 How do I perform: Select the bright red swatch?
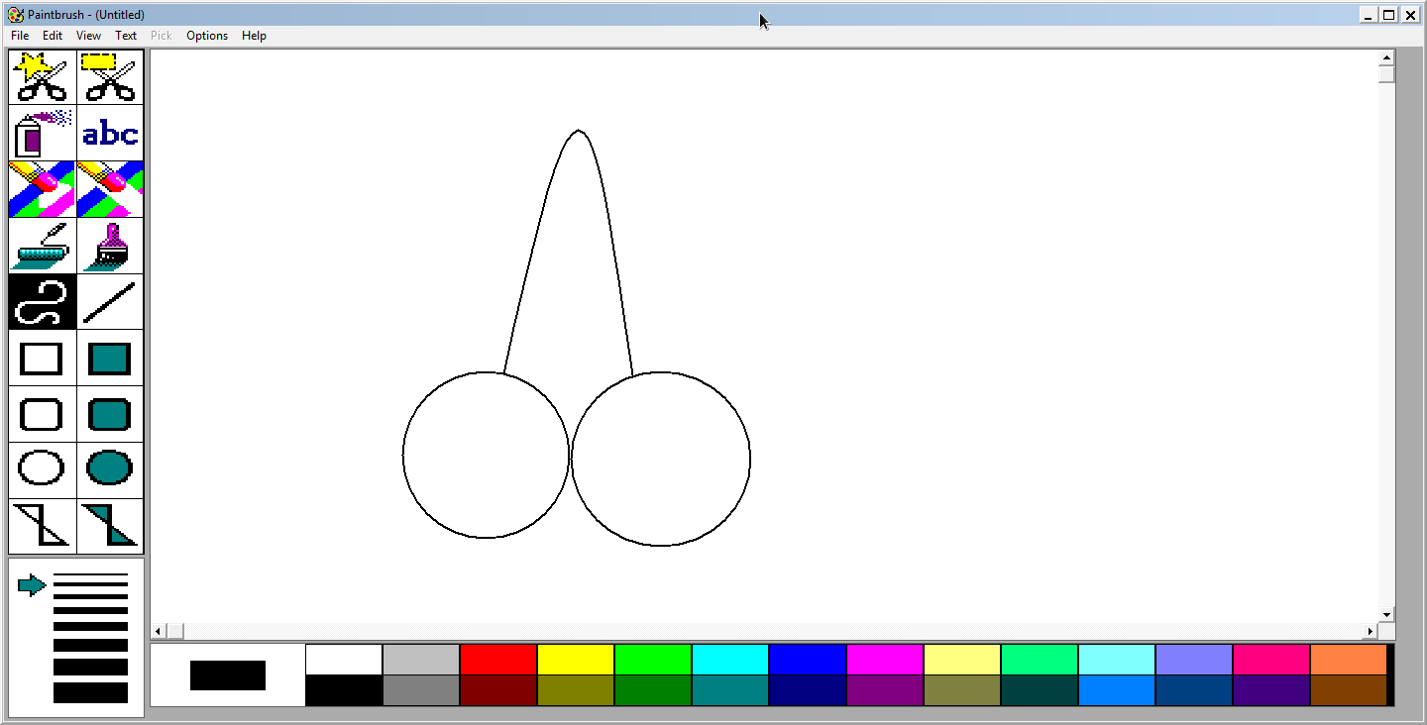coord(498,660)
